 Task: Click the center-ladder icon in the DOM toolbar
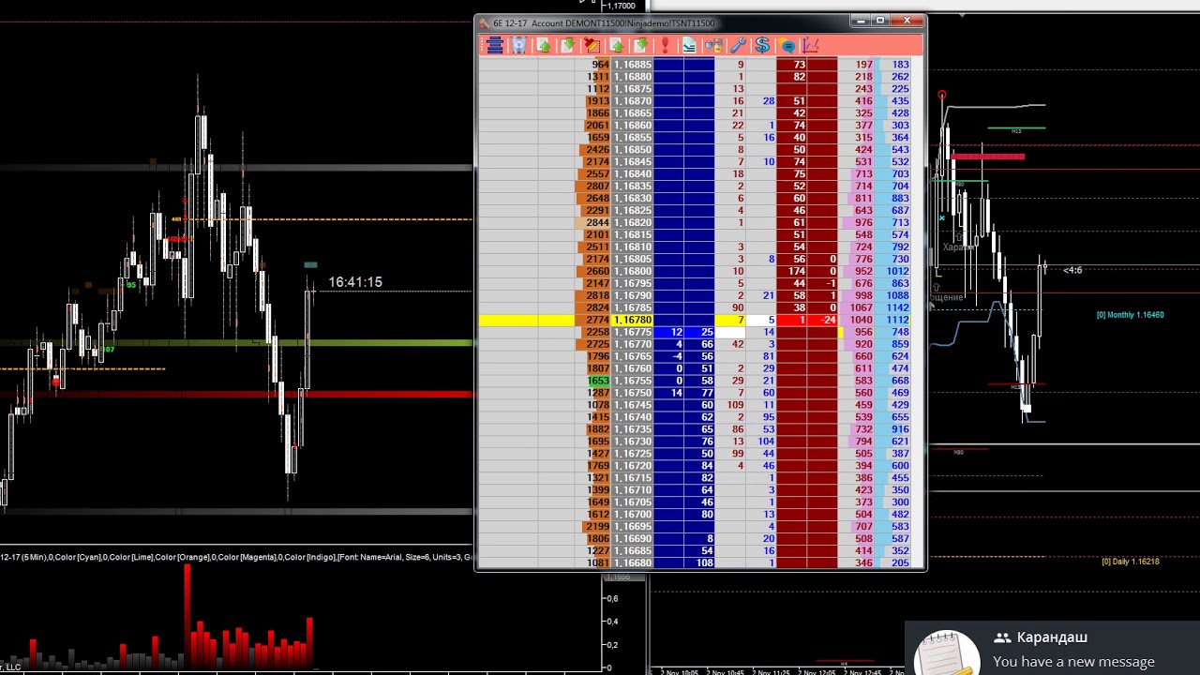pos(495,45)
